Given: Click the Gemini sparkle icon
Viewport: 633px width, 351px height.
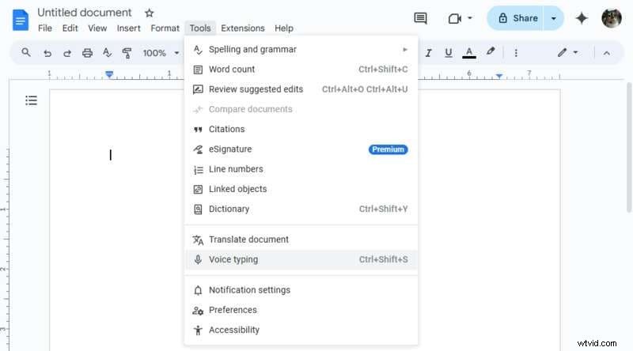Looking at the screenshot, I should pos(582,18).
